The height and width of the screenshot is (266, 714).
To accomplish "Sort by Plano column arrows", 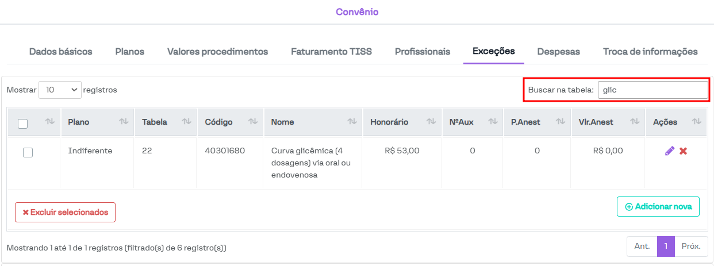I will coord(124,122).
